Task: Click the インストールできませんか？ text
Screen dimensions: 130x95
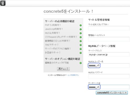Action: tap(57, 75)
